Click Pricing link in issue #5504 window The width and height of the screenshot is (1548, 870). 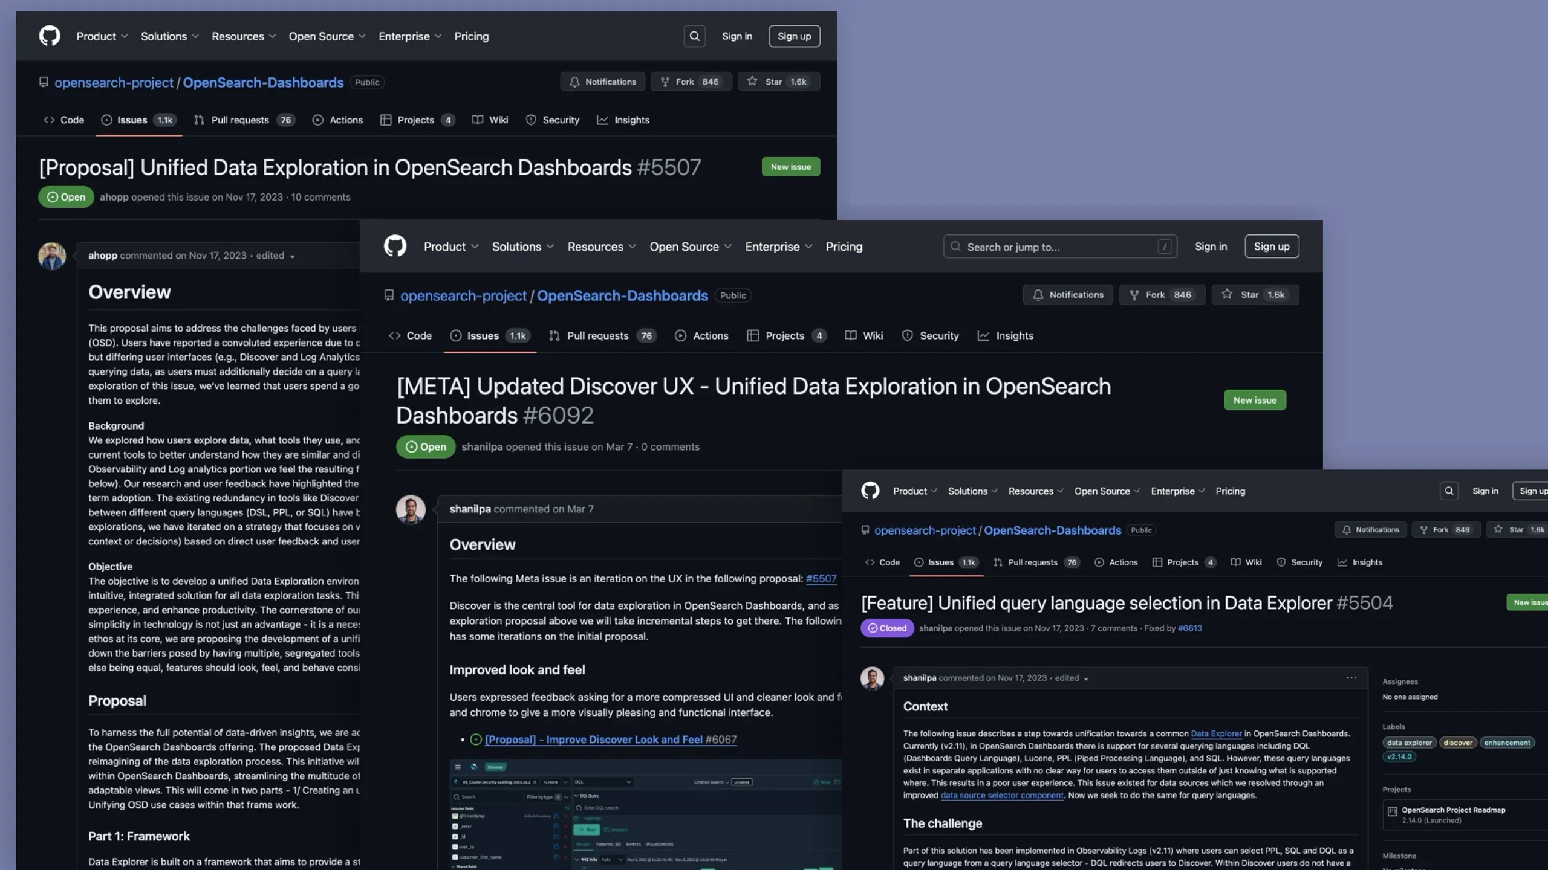[1231, 491]
